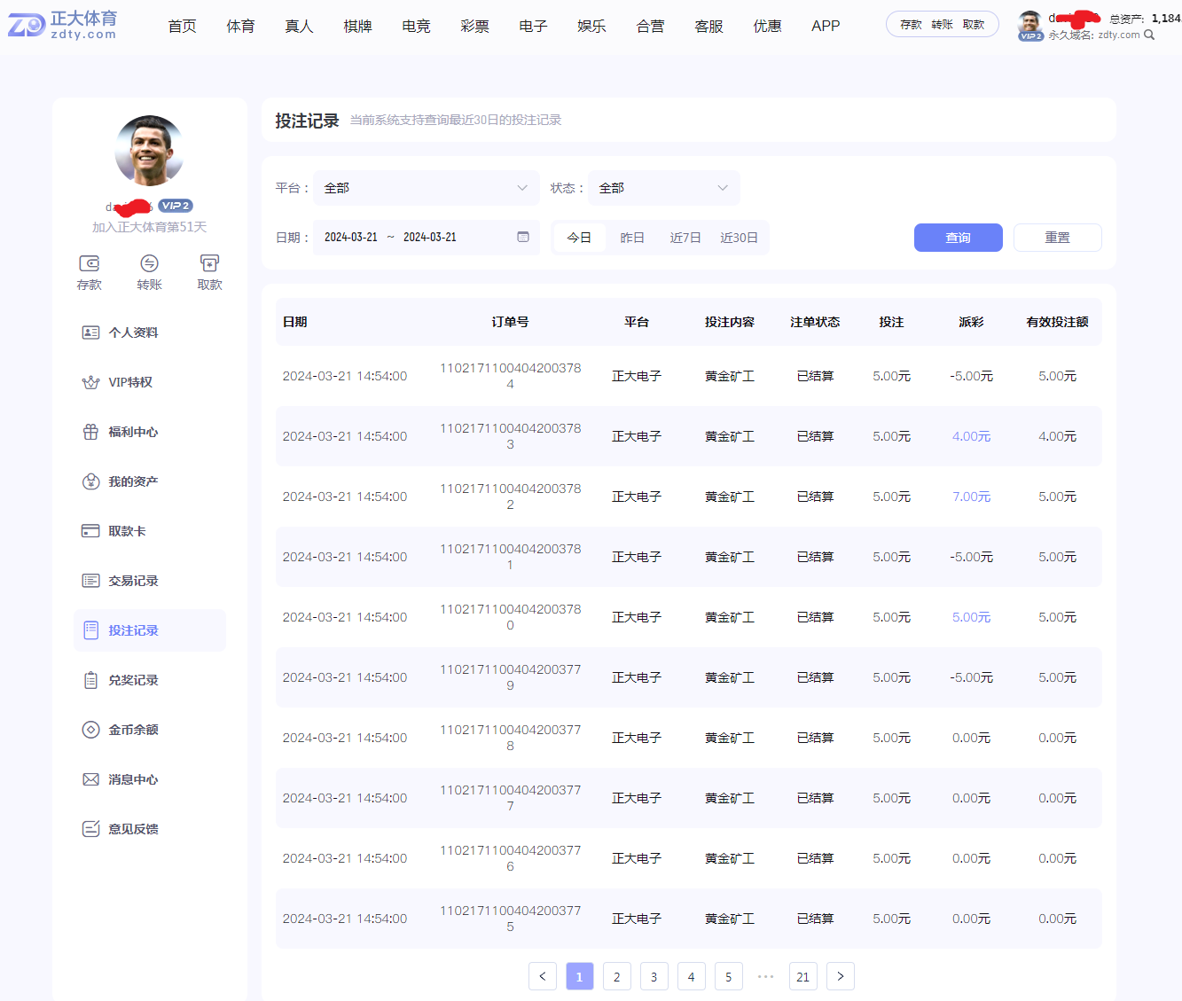The height and width of the screenshot is (1001, 1182).
Task: Go to page 3
Action: pos(654,976)
